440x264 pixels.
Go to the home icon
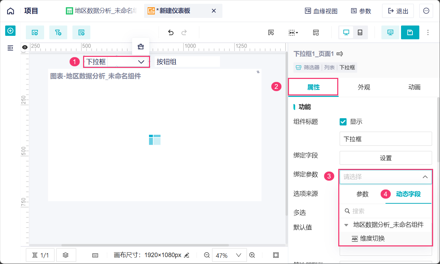(11, 11)
